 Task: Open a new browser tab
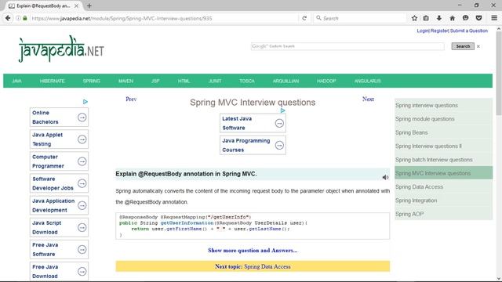(89, 5)
